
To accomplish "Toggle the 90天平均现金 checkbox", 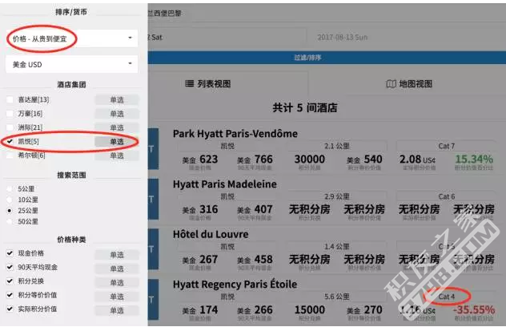I will (x=10, y=267).
